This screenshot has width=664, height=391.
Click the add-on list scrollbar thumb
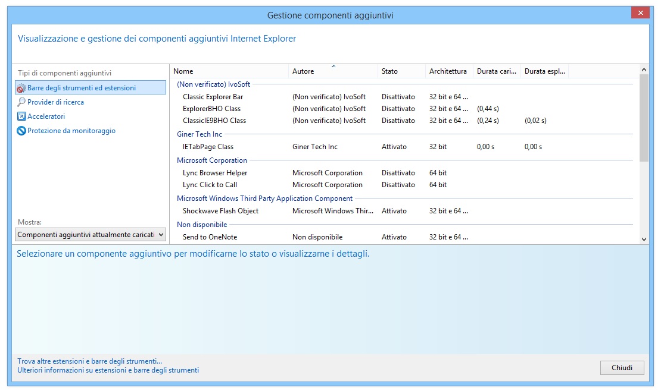[644, 118]
